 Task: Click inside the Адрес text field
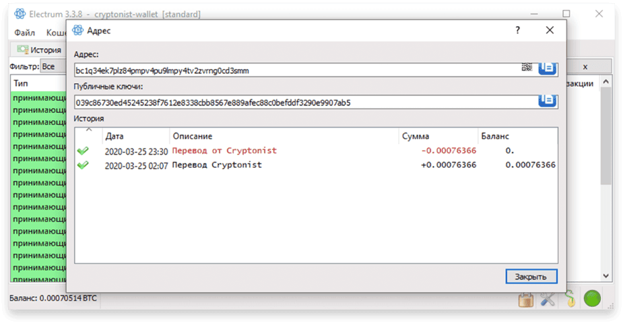[298, 71]
